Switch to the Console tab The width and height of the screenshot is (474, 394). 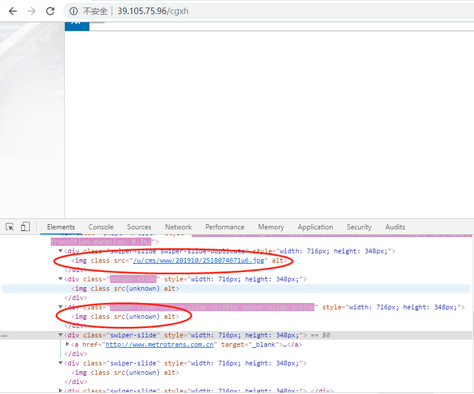tap(101, 227)
